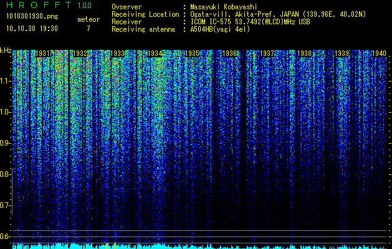Click the 1.1 frequency axis label
The height and width of the screenshot is (249, 392).
(x=5, y=81)
